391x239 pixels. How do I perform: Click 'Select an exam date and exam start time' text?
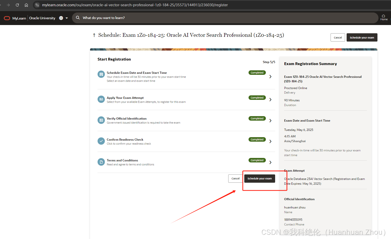click(x=131, y=81)
